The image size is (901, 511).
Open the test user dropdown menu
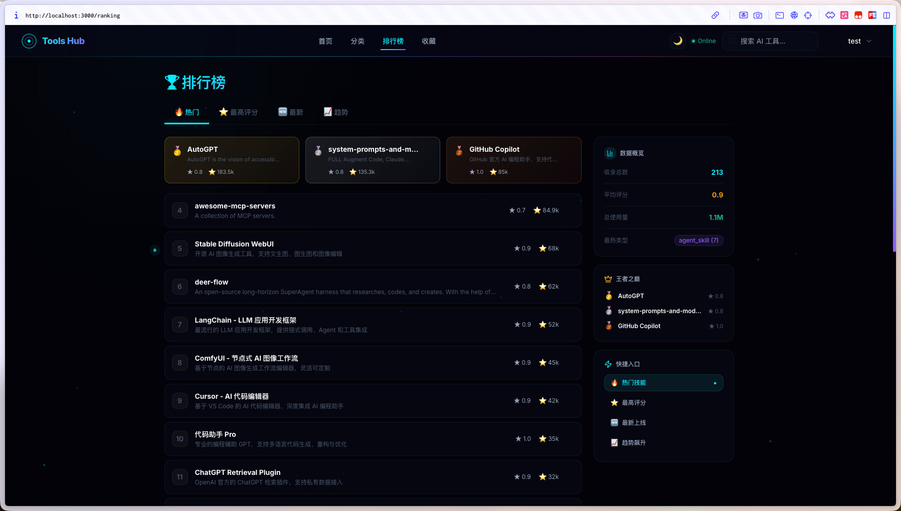coord(859,41)
